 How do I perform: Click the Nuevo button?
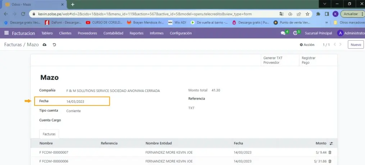(x=355, y=45)
